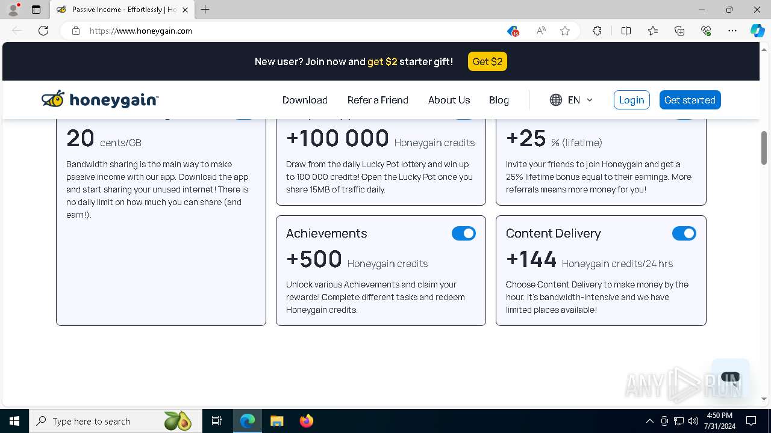
Task: Click the page vertical scrollbar thumb
Action: tap(764, 147)
